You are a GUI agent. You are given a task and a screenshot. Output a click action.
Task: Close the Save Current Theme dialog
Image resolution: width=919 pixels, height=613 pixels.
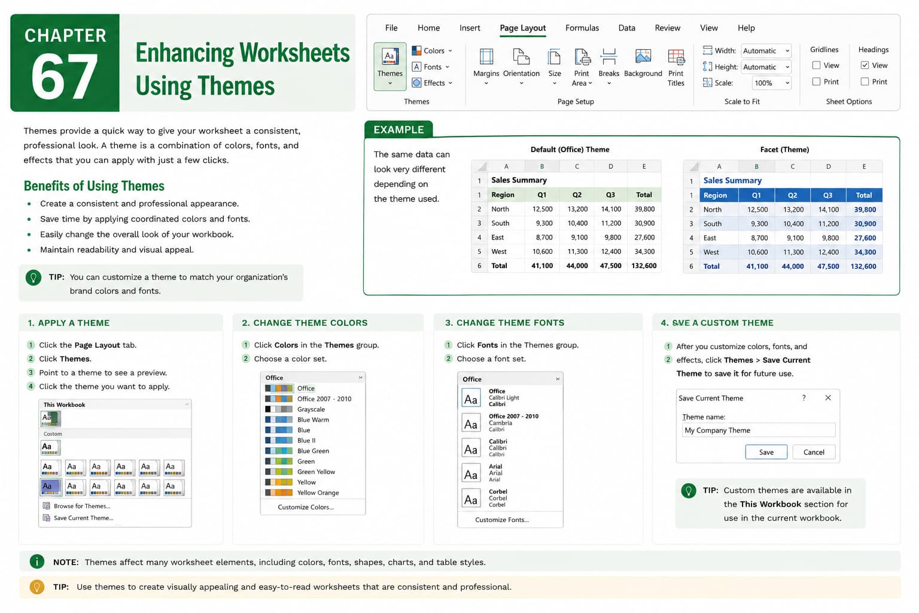pyautogui.click(x=828, y=397)
